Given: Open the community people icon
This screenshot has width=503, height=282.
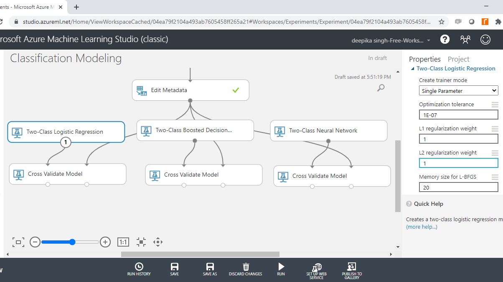Looking at the screenshot, I should point(465,40).
